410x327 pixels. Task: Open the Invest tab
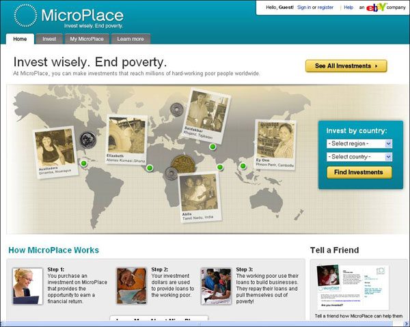coord(49,39)
